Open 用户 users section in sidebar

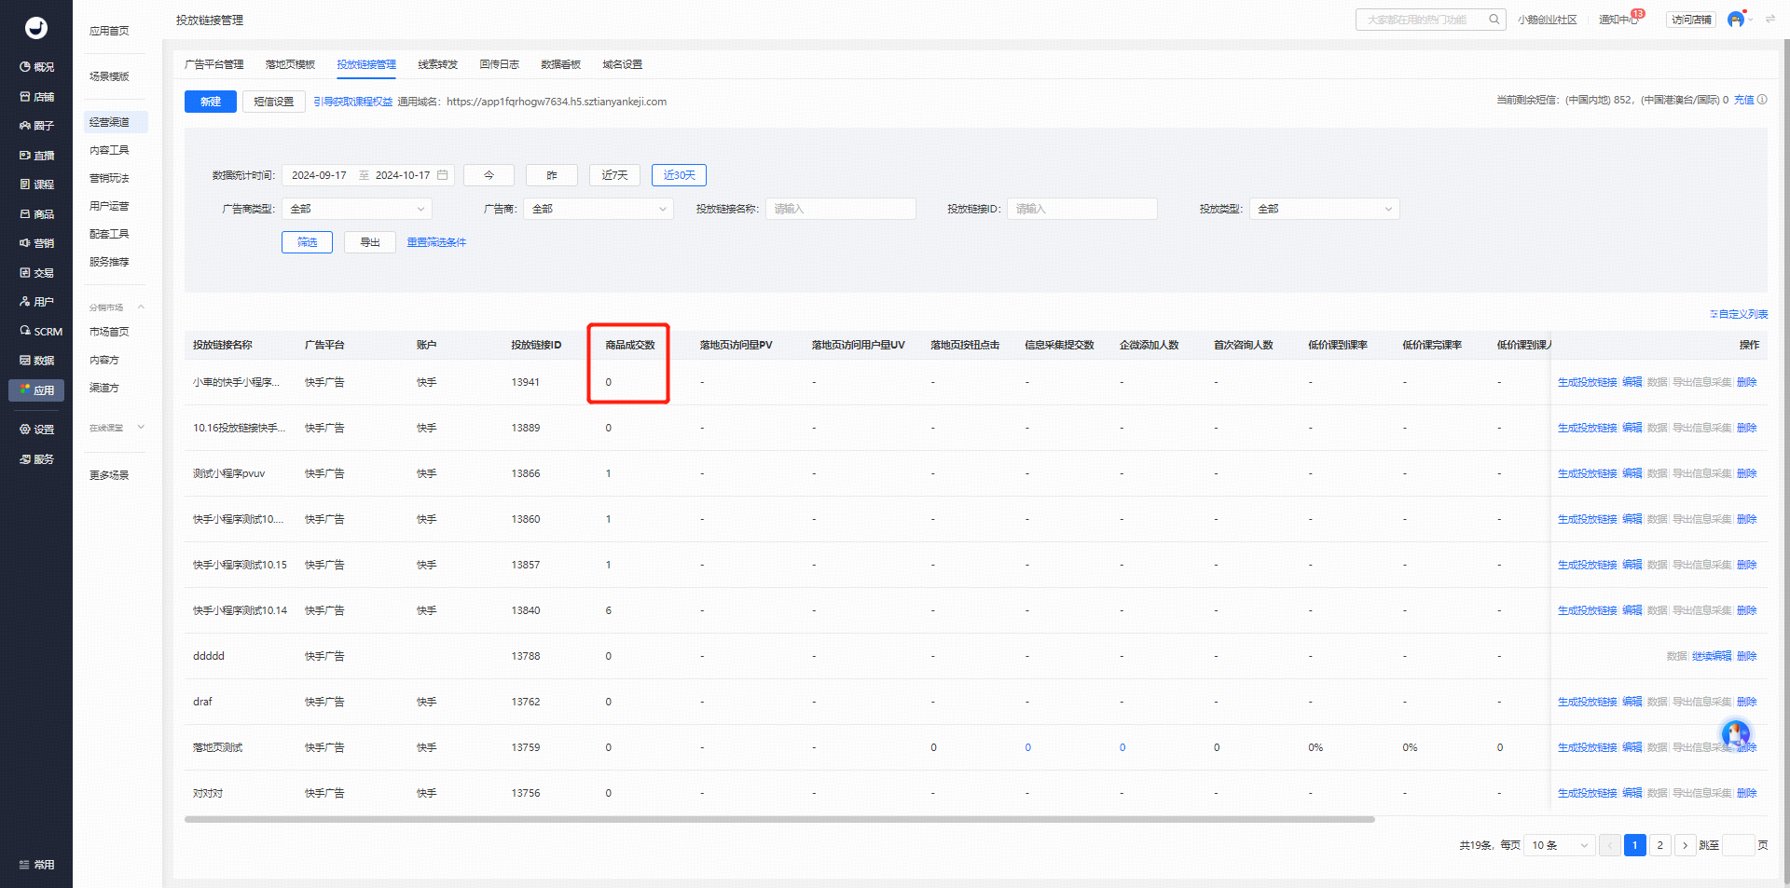(x=36, y=302)
